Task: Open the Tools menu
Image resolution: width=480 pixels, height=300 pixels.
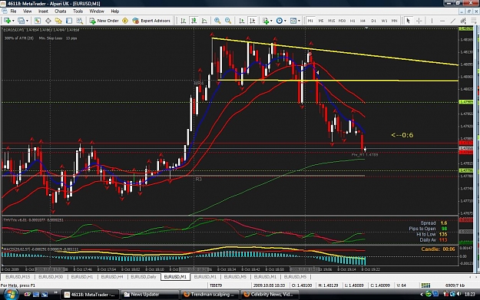Action: [78, 12]
